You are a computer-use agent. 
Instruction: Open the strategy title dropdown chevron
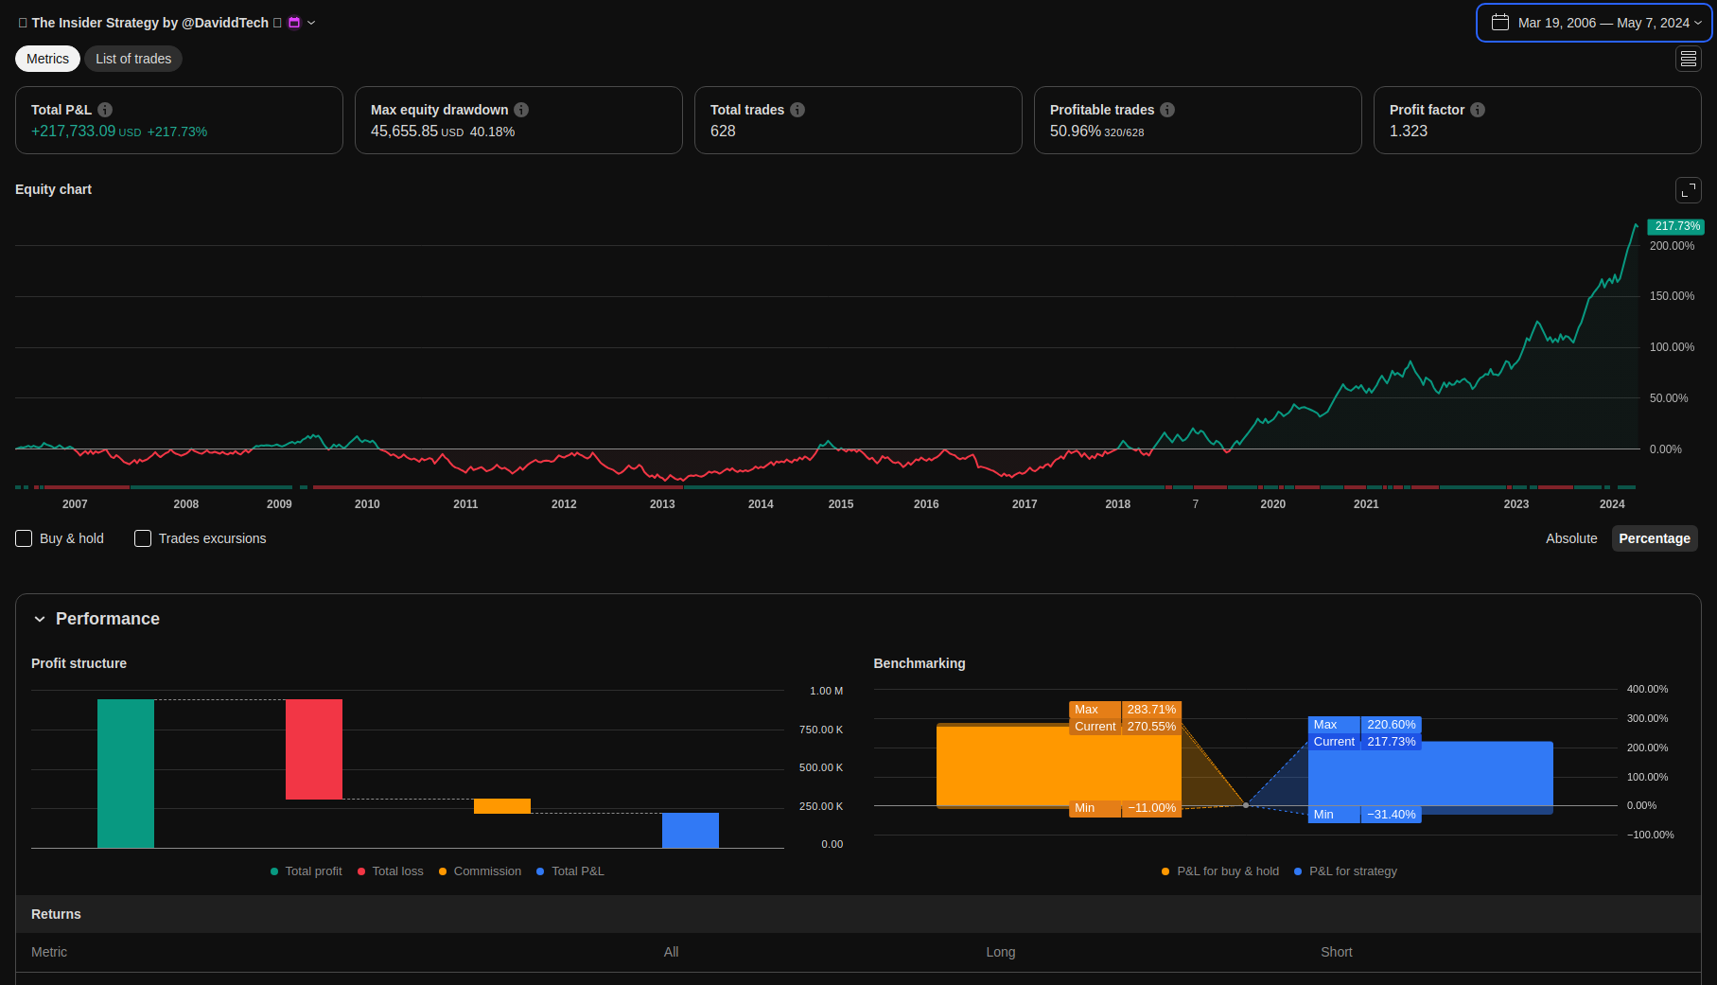click(x=311, y=23)
